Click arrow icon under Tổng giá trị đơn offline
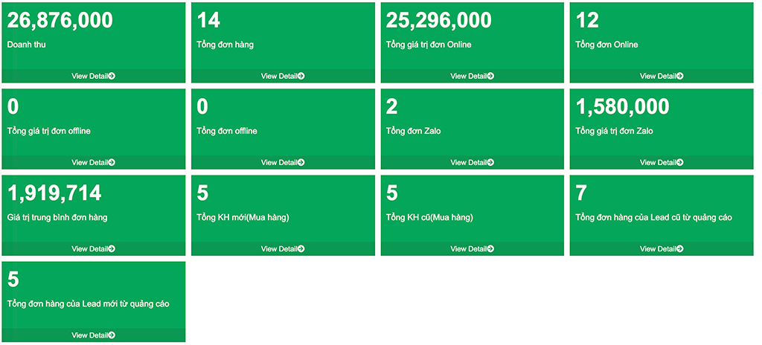This screenshot has width=762, height=345. point(112,162)
